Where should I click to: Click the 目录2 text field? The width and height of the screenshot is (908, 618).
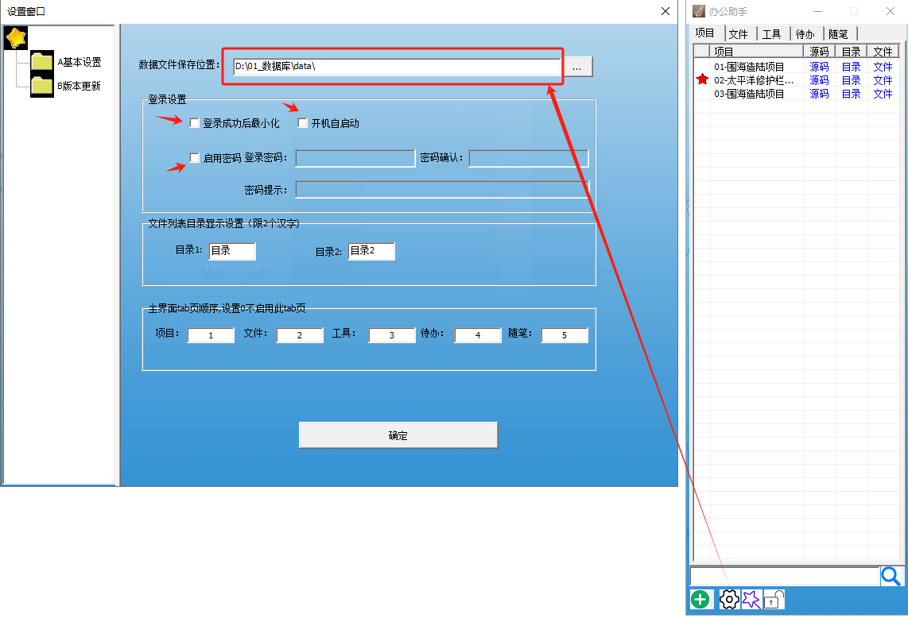371,250
